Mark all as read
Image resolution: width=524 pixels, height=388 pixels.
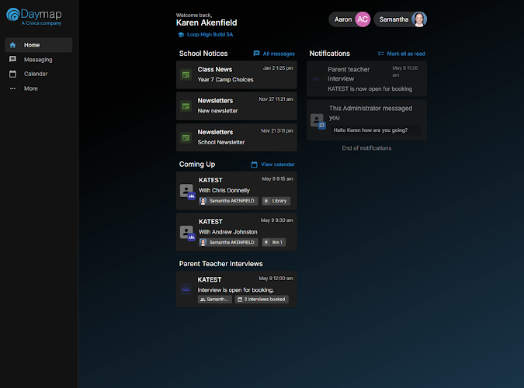406,54
